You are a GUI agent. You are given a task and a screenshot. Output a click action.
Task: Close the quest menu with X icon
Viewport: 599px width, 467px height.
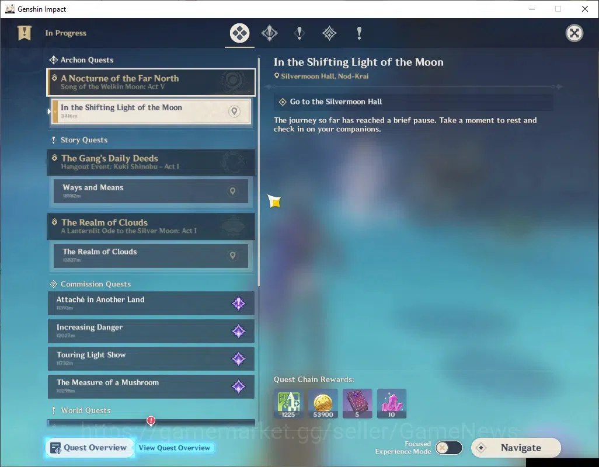(574, 33)
